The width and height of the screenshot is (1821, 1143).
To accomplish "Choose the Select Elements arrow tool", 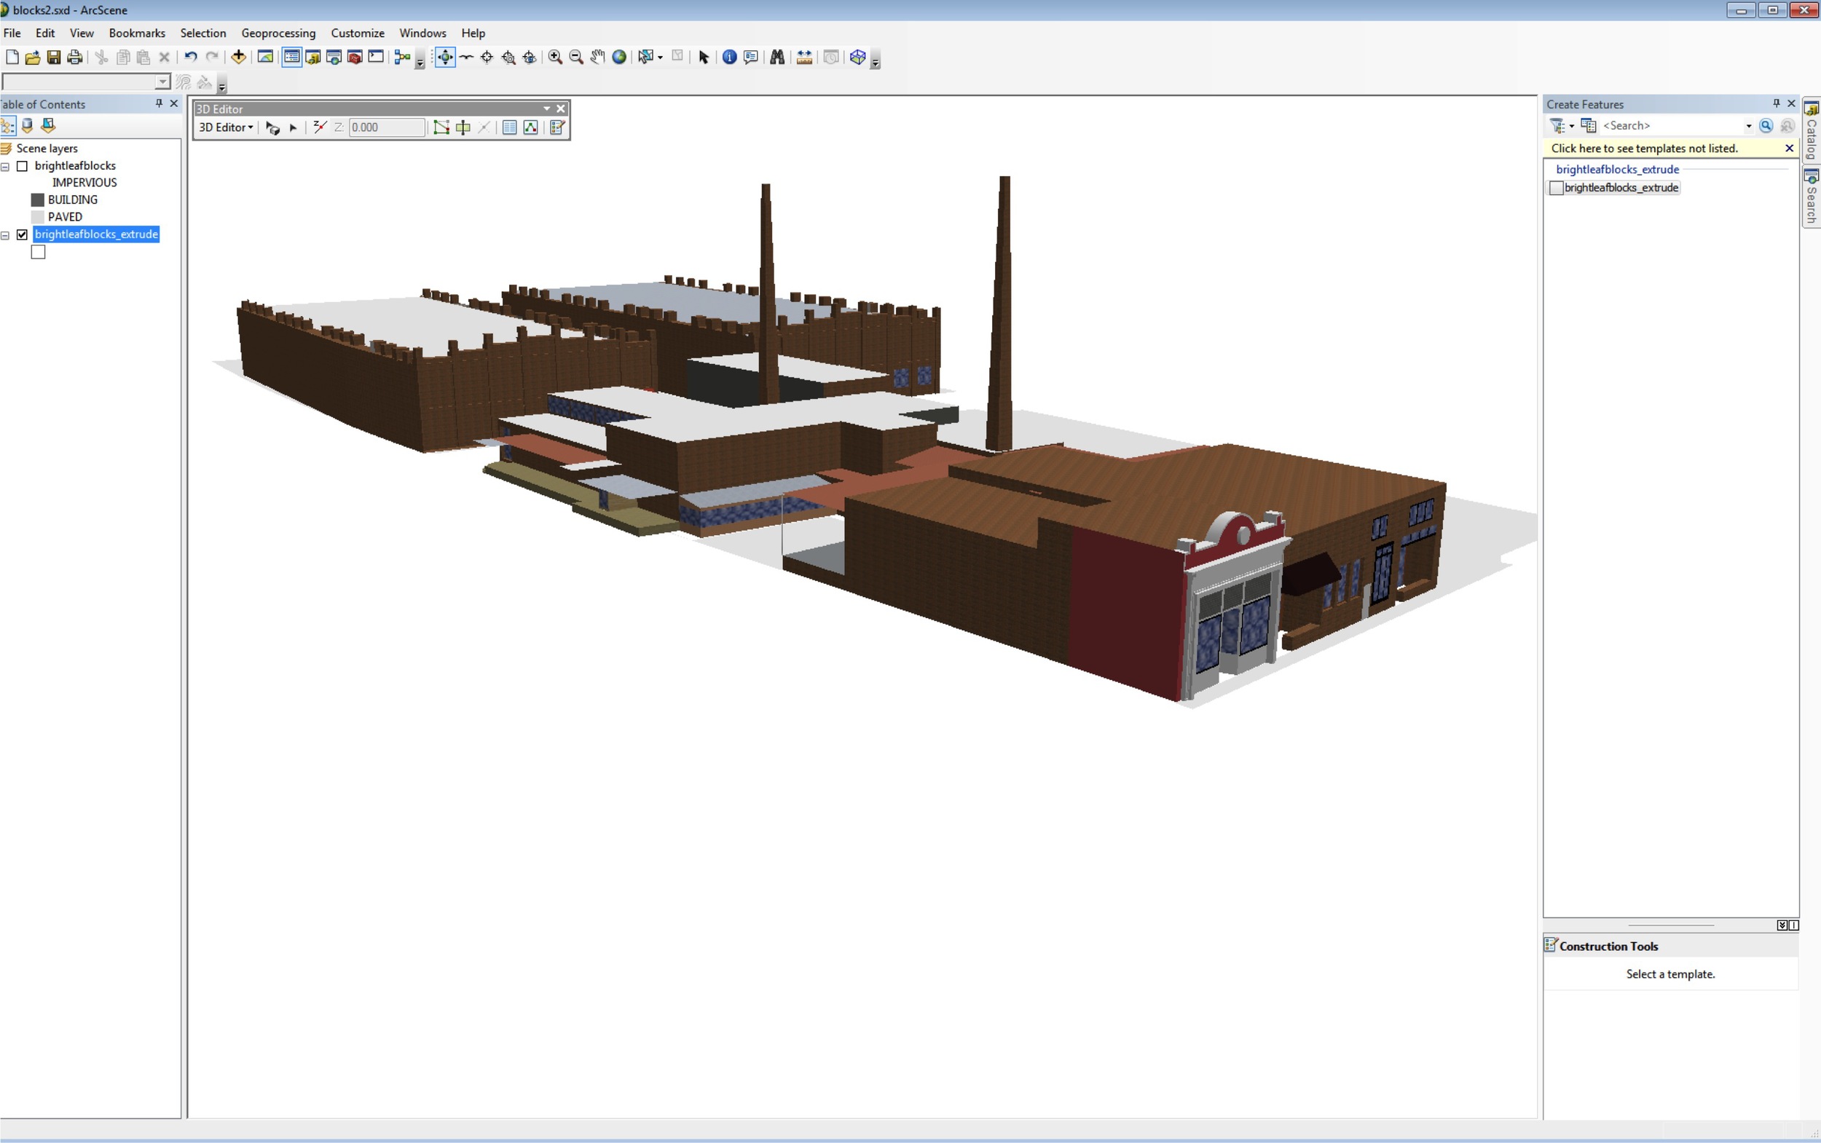I will [704, 58].
